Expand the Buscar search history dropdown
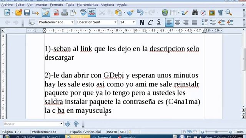This screenshot has height=138, width=246. point(61,124)
